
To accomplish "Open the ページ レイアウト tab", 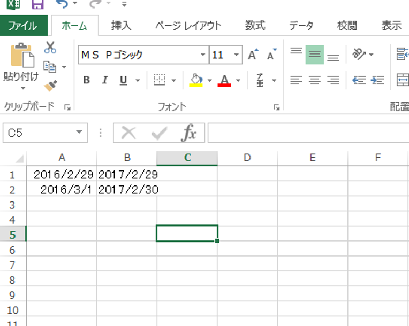I will (188, 26).
